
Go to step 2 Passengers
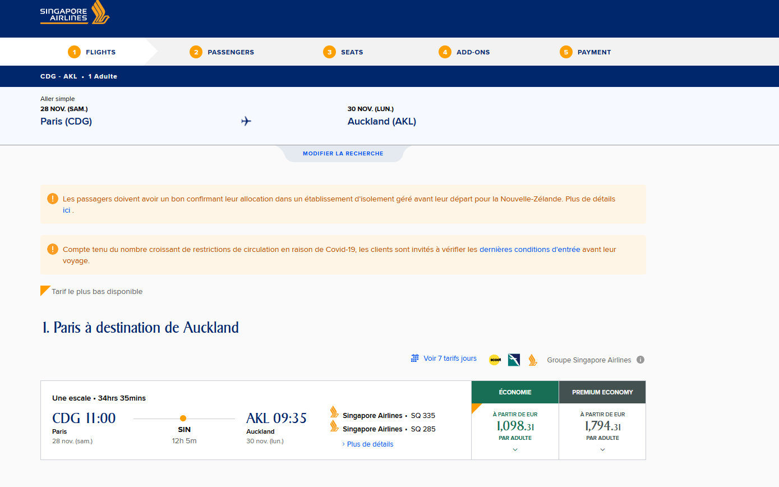[222, 52]
